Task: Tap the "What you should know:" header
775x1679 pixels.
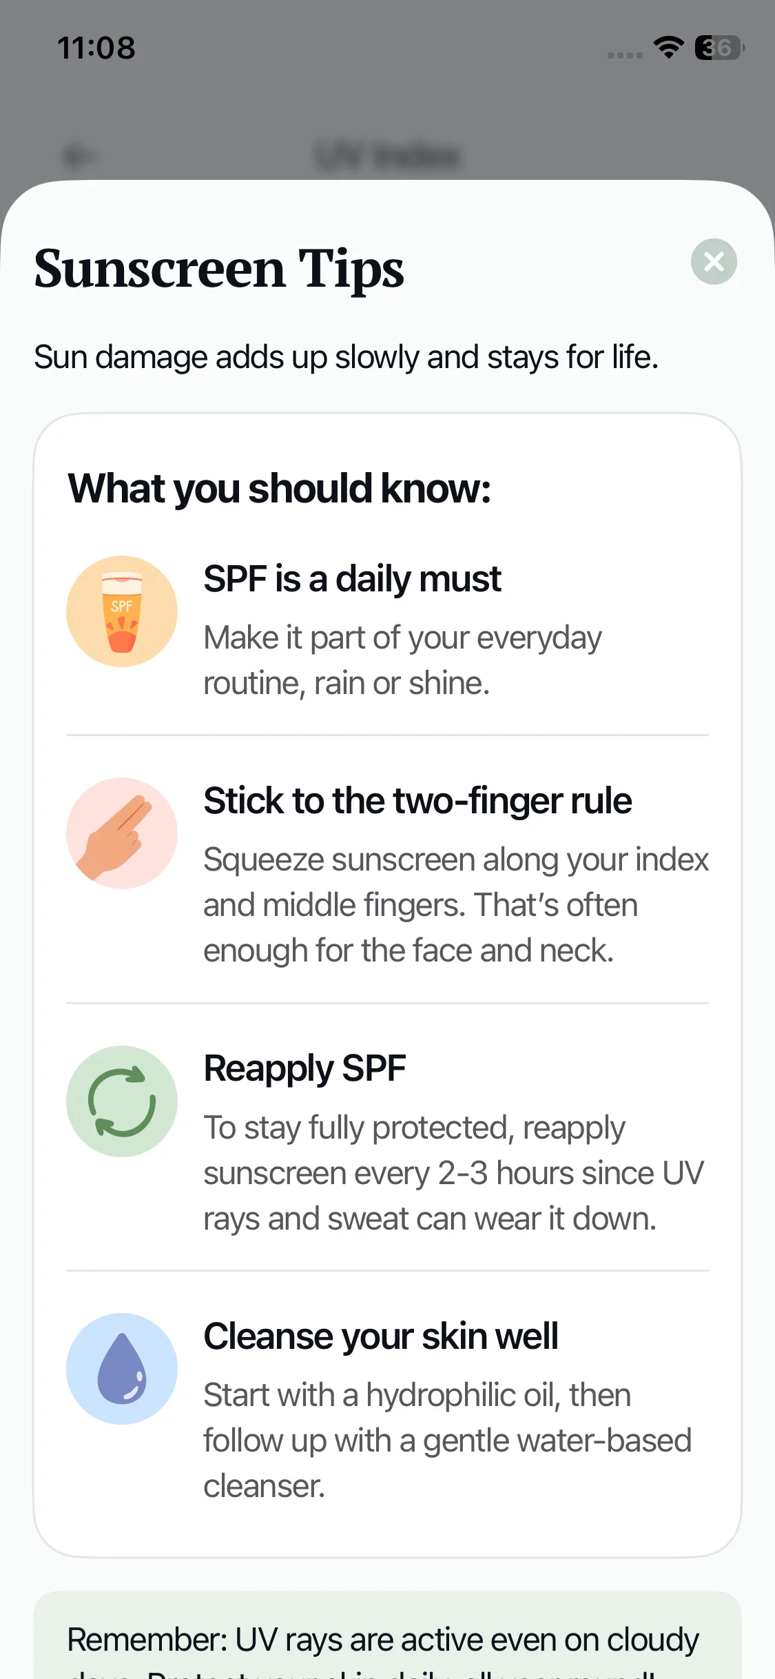Action: point(279,489)
